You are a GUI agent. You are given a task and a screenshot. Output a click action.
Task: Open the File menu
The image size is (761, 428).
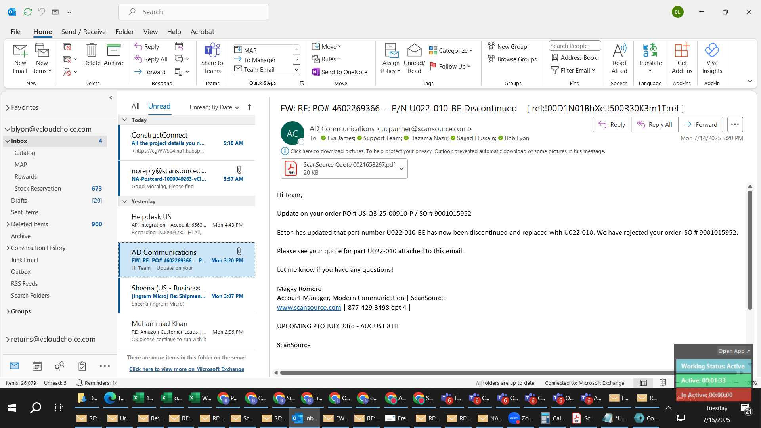pos(15,32)
